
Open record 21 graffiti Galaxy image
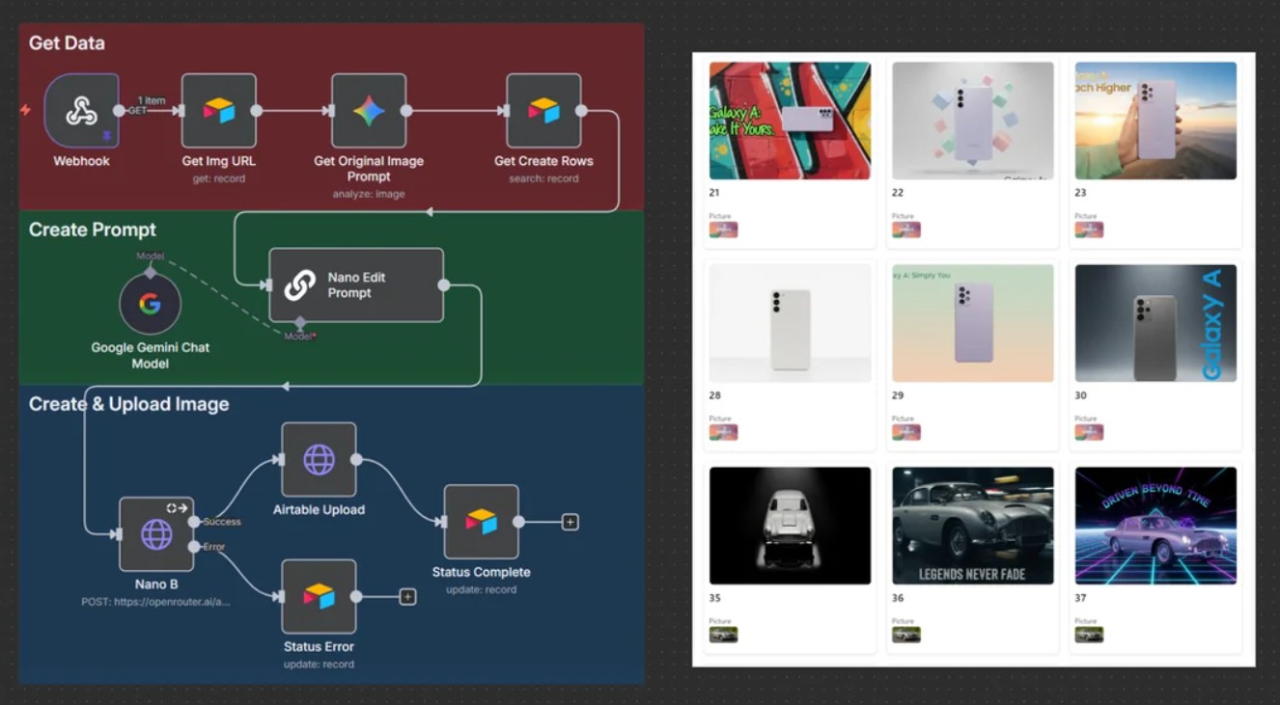tap(790, 121)
